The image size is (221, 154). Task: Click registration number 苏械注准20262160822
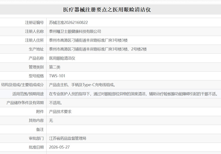click(x=69, y=22)
